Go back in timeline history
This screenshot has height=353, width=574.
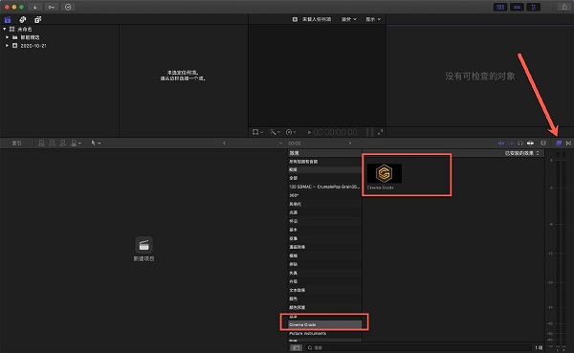(x=224, y=143)
